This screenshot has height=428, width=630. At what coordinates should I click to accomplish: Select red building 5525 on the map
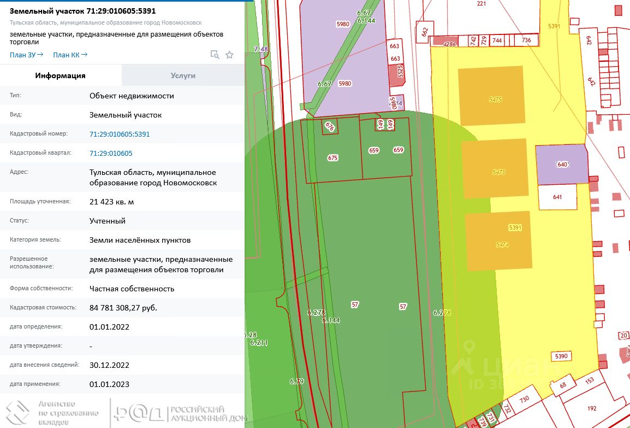click(398, 75)
